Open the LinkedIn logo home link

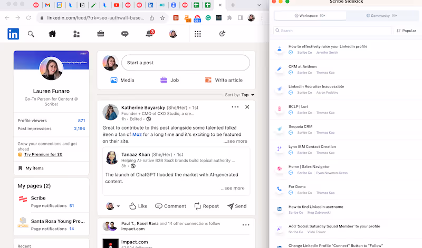(x=13, y=34)
